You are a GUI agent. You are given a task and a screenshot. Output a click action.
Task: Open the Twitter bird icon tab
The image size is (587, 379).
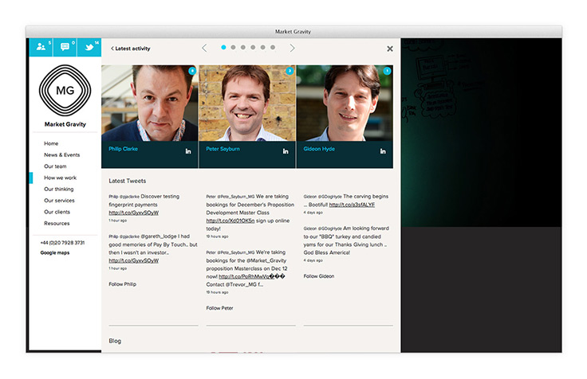coord(89,47)
